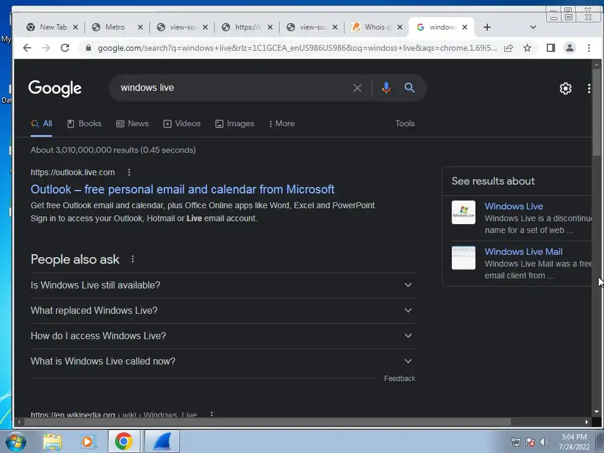Viewport: 604px width, 453px height.
Task: Close the Metro tab
Action: 140,27
